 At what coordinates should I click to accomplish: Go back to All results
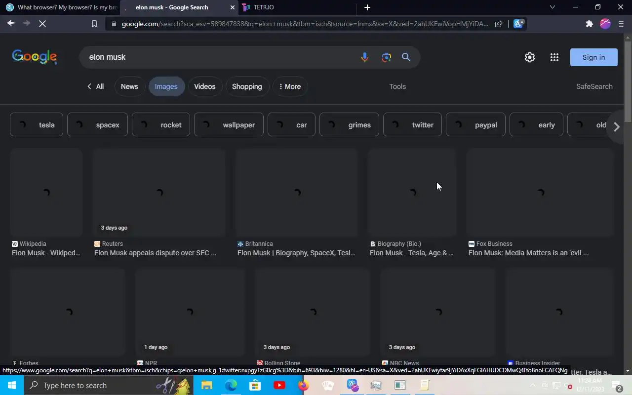[x=95, y=86]
